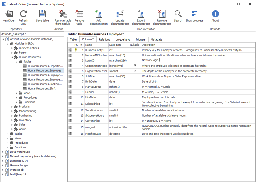
Task: Click the primary key icon for BusinessEntityID
Action: (76, 50)
